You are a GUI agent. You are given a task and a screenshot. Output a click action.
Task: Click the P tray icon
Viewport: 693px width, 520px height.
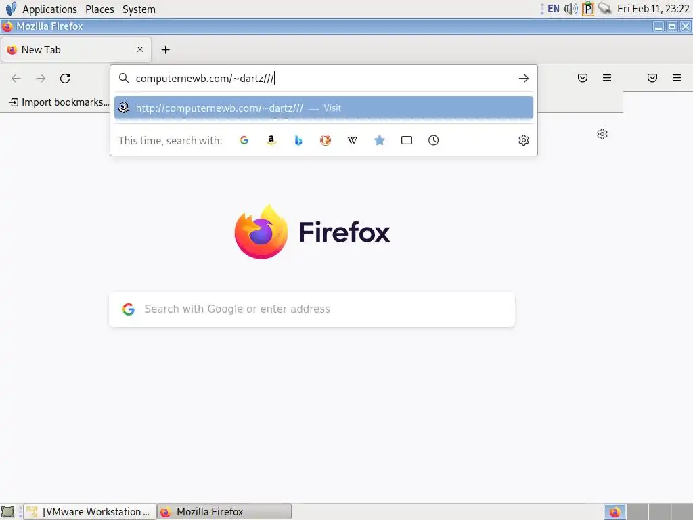point(588,9)
